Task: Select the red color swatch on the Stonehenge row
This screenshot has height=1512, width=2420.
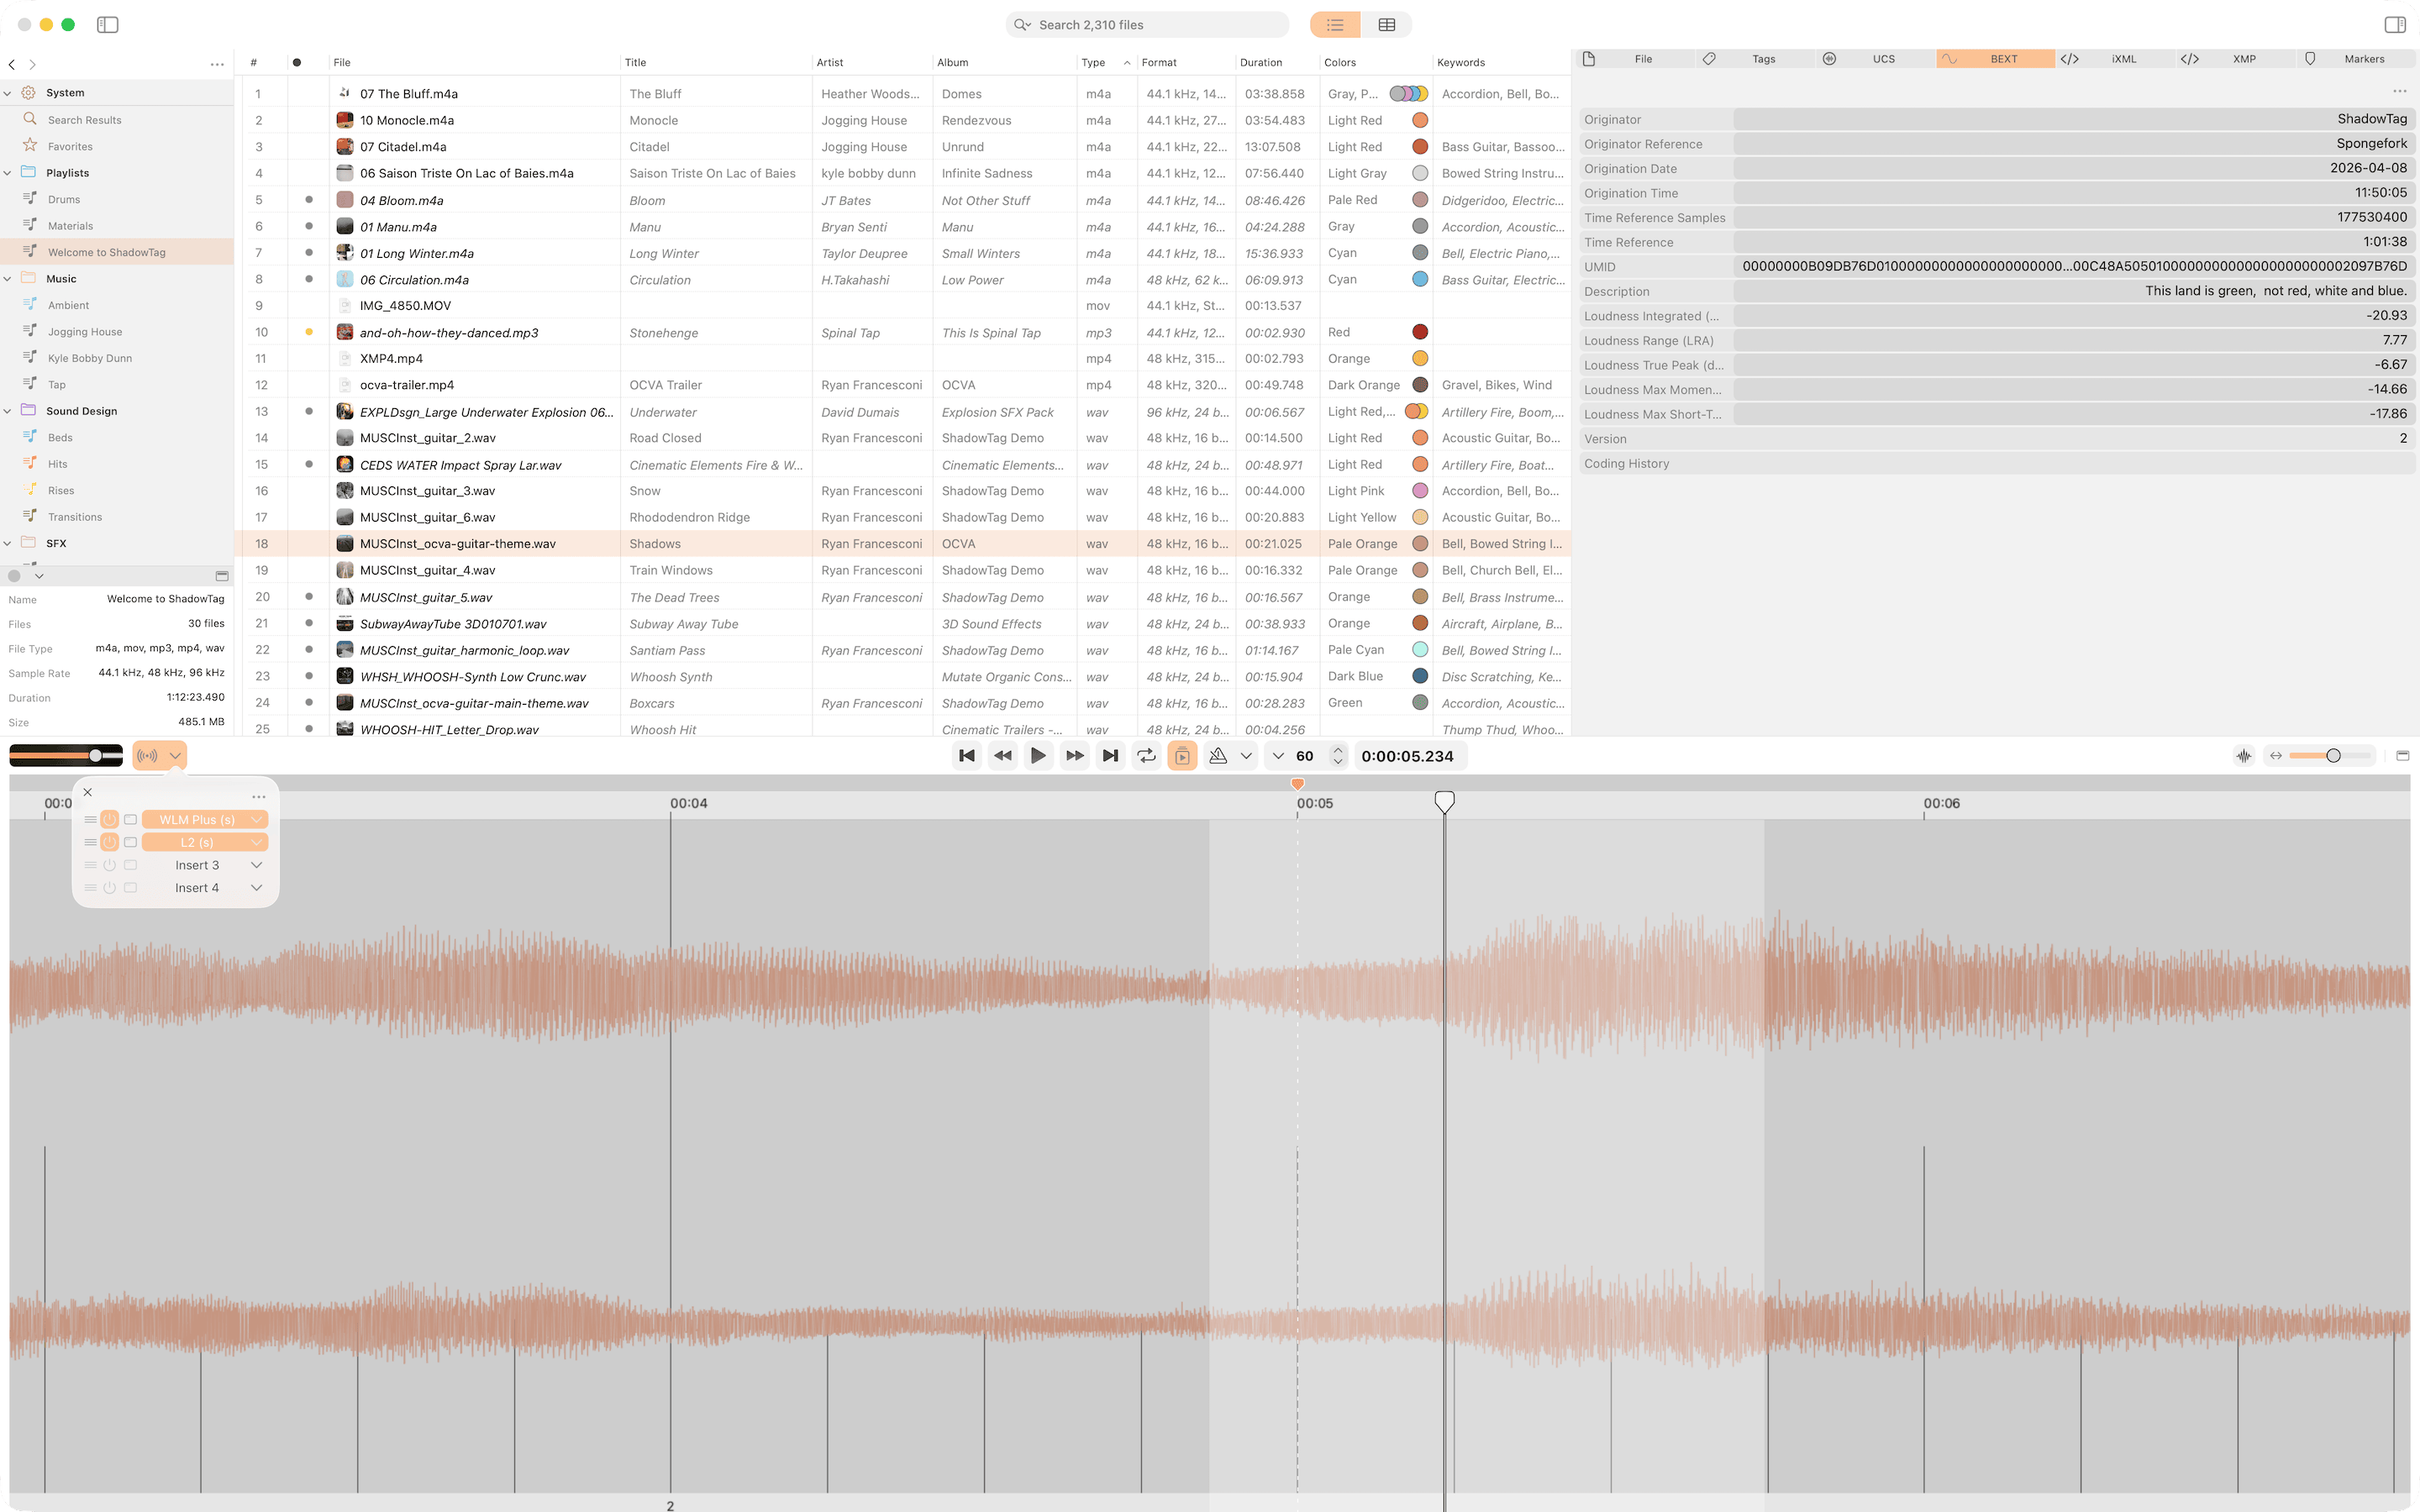Action: 1419,331
